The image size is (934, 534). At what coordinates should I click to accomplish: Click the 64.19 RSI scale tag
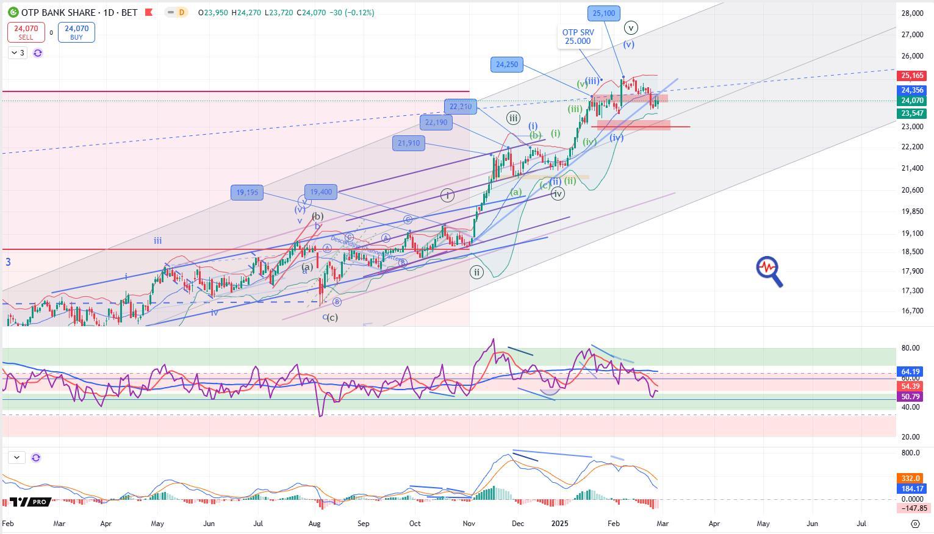pyautogui.click(x=910, y=371)
